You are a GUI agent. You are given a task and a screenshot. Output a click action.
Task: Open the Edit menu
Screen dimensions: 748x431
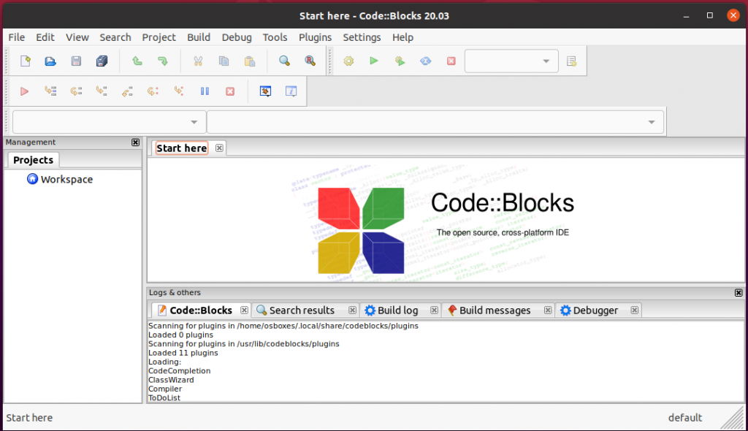(45, 37)
